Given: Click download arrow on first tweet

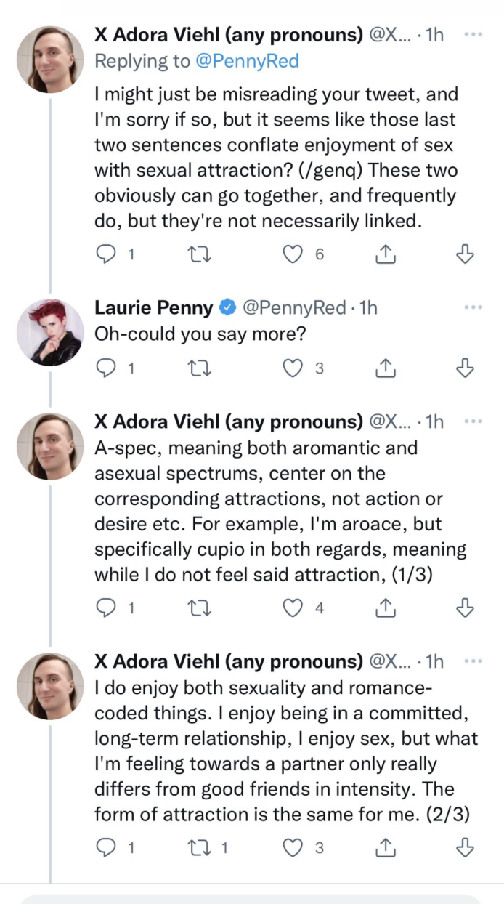Looking at the screenshot, I should 465,254.
